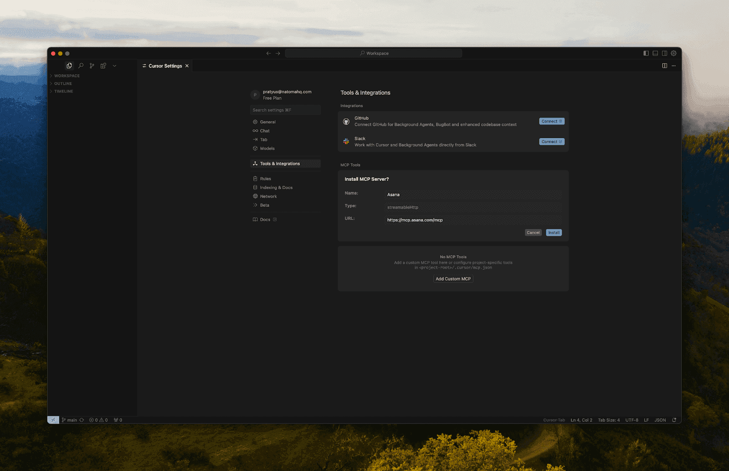The height and width of the screenshot is (471, 729).
Task: Split the editor to the right
Action: click(665, 66)
